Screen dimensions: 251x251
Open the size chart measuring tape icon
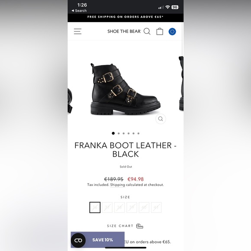(140, 226)
